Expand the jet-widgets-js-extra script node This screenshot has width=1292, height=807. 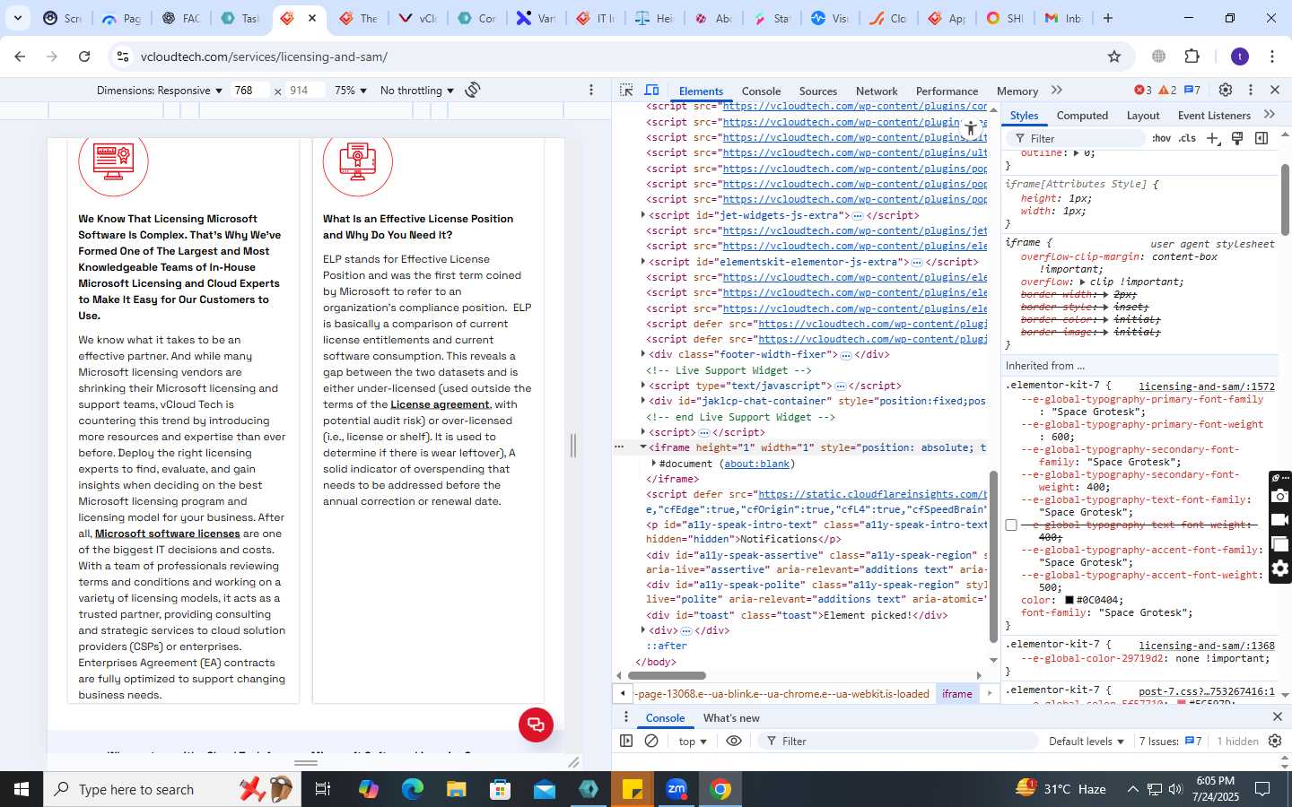[642, 215]
